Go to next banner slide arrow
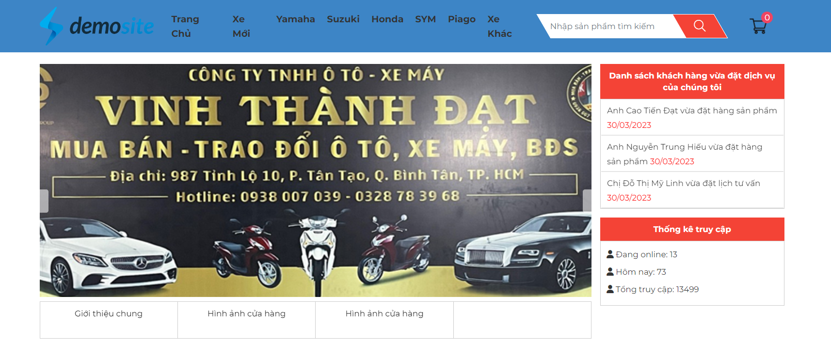This screenshot has width=831, height=343. tap(587, 201)
